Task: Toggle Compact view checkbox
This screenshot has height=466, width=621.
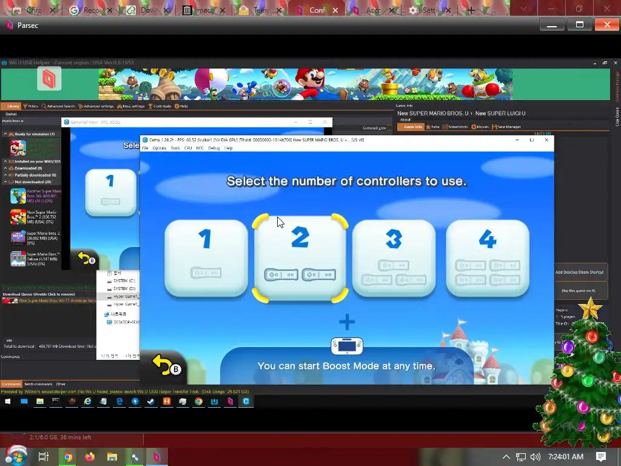Action: click(390, 128)
